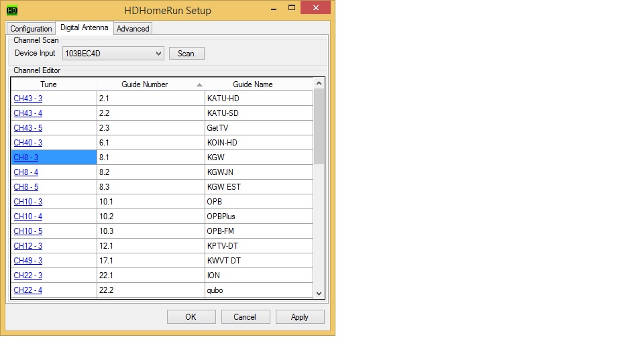Viewport: 644px width, 362px height.
Task: Select guide number cell 8.1
Action: [151, 158]
